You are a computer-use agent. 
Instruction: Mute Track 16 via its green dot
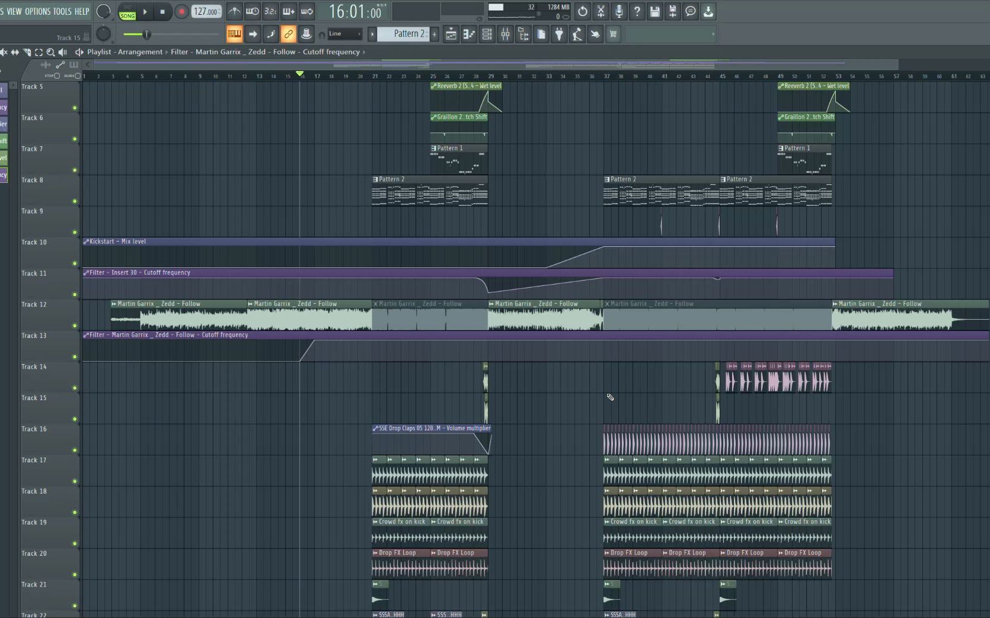point(75,450)
